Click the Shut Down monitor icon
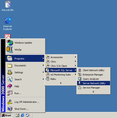117x118 pixels. click(x=10, y=109)
